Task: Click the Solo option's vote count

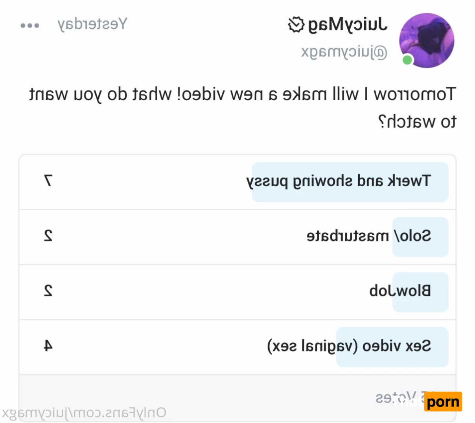Action: tap(48, 236)
